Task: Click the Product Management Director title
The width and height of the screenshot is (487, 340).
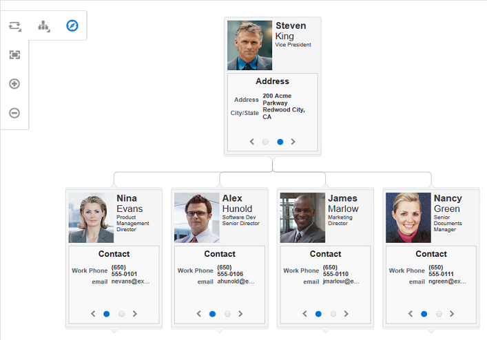Action: (x=133, y=224)
